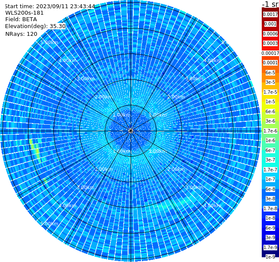
Task: Select the WLS200s-181 instrument label
Action: (x=25, y=13)
